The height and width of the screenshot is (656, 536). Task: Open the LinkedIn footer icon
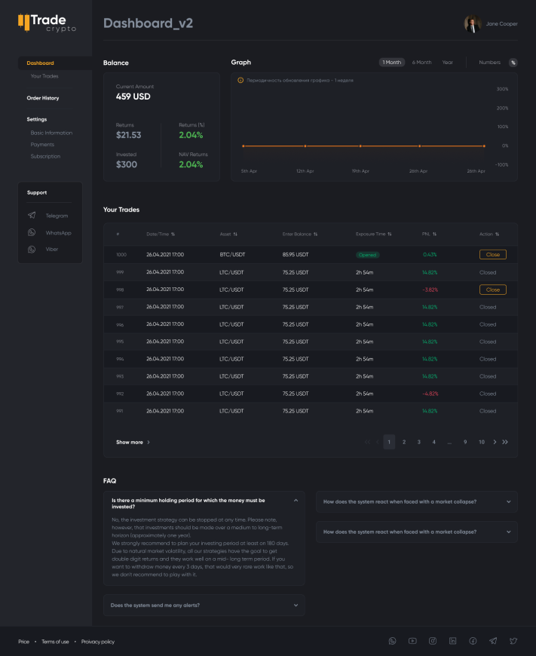pos(453,641)
